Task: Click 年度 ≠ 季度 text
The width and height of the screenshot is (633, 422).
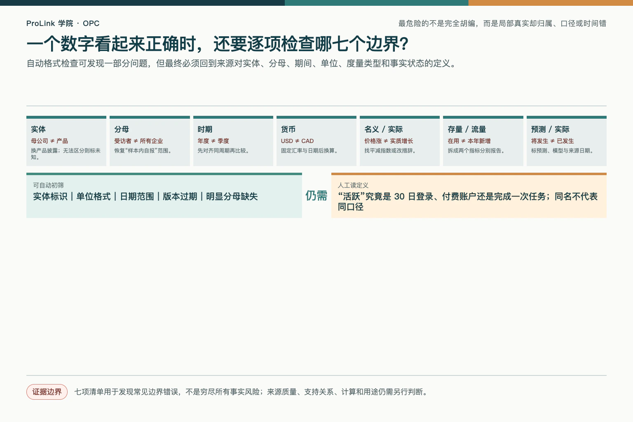Action: click(213, 141)
